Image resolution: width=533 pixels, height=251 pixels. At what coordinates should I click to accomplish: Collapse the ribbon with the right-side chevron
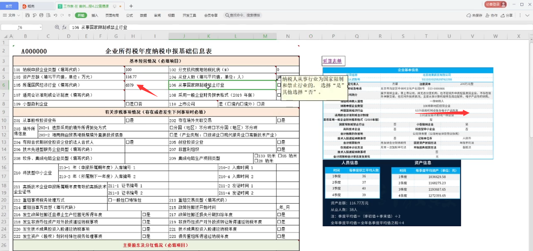[x=527, y=15]
